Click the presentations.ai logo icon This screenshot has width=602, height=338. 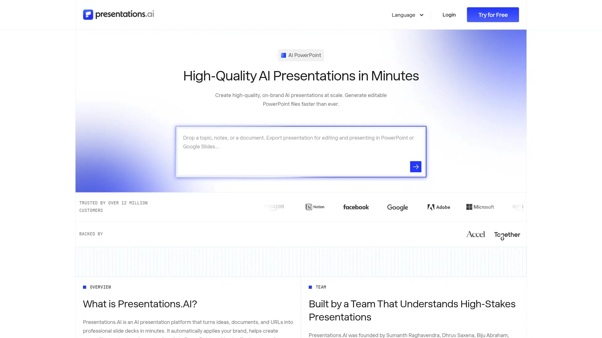pos(88,14)
